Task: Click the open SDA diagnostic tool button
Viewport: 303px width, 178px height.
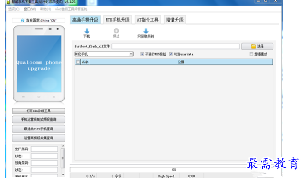Action: pos(39,111)
